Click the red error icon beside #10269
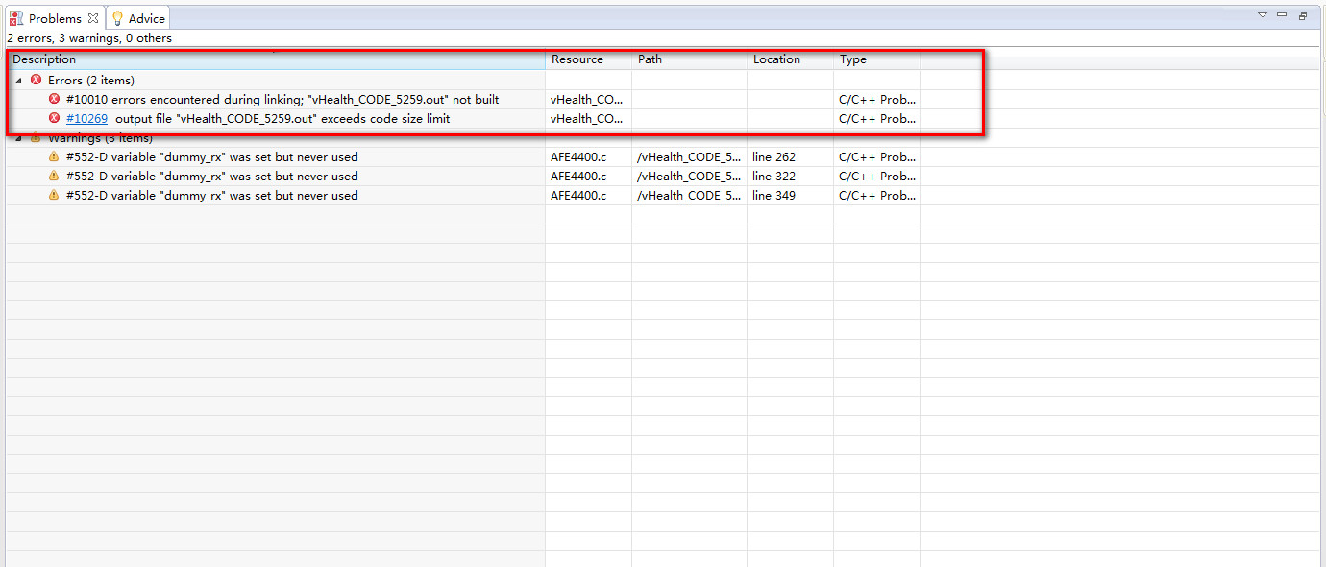The height and width of the screenshot is (567, 1326). click(x=55, y=118)
